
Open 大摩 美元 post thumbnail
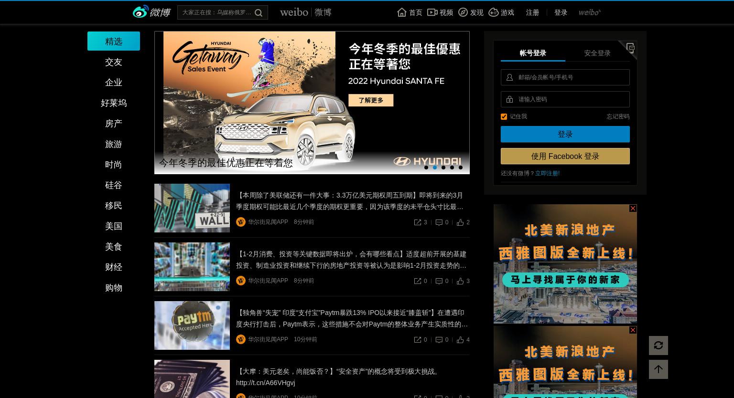click(192, 379)
